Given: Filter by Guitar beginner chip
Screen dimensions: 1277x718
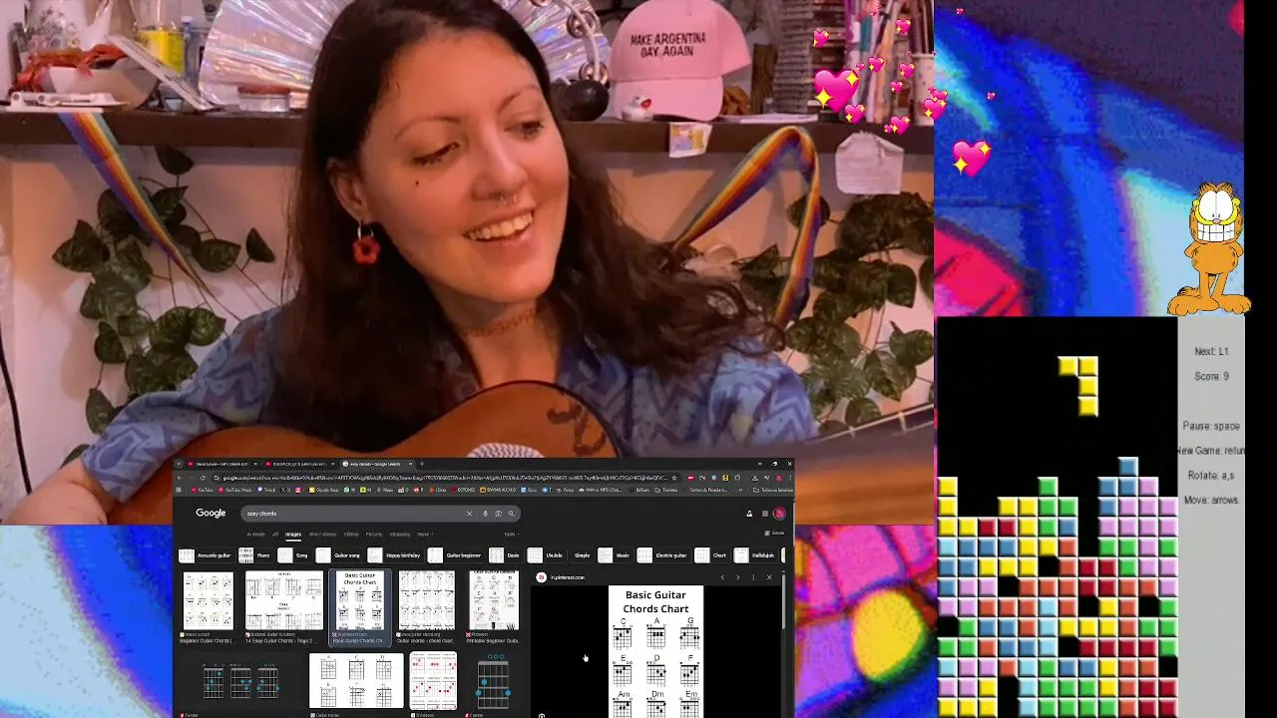Looking at the screenshot, I should [455, 554].
